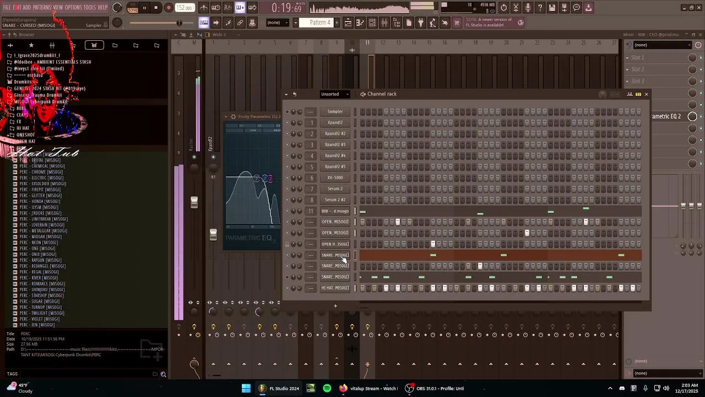
Task: Open the snap (none) dropdown in toolbar
Action: pyautogui.click(x=278, y=23)
